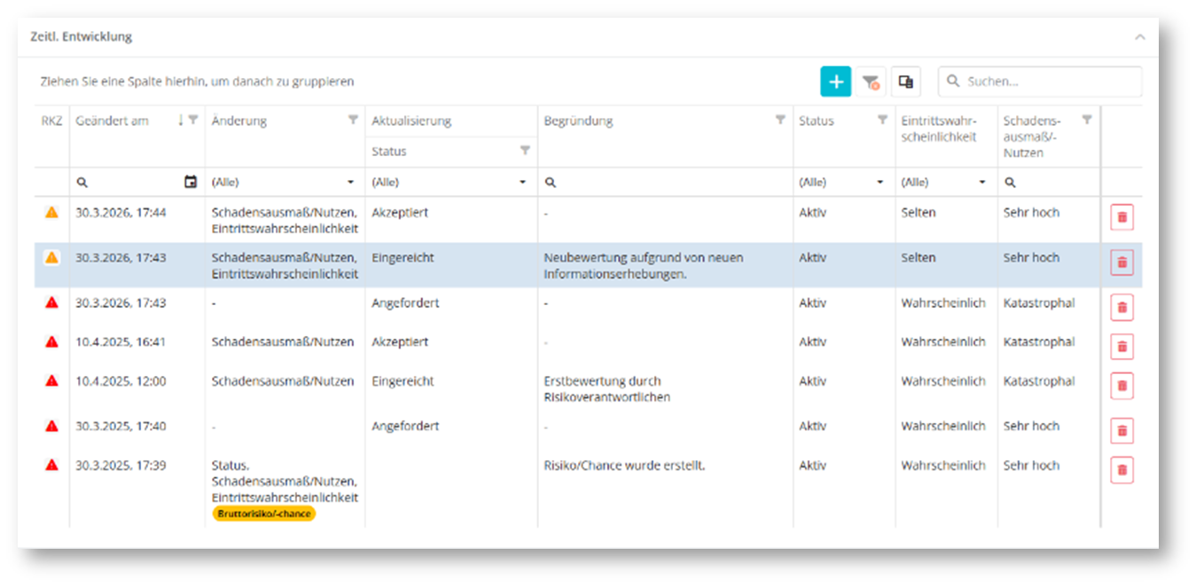Screen dimensions: 1196x586
Task: Click the Bruttorisiko/-chance yellow badge
Action: pos(264,513)
